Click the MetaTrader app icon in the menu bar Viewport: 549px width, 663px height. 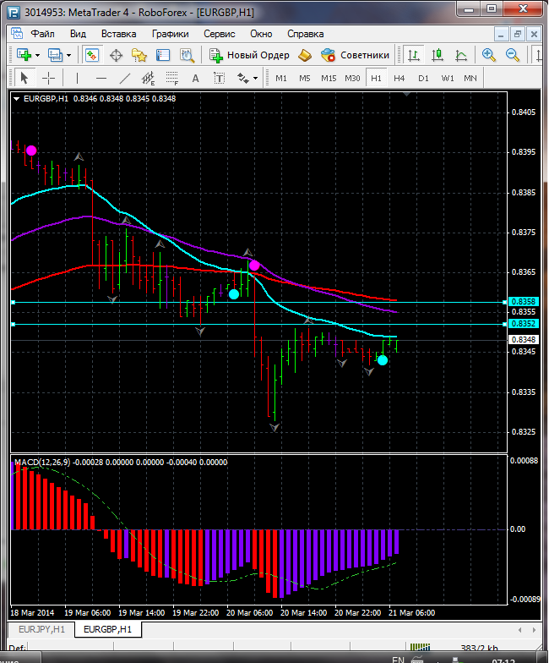[x=17, y=34]
